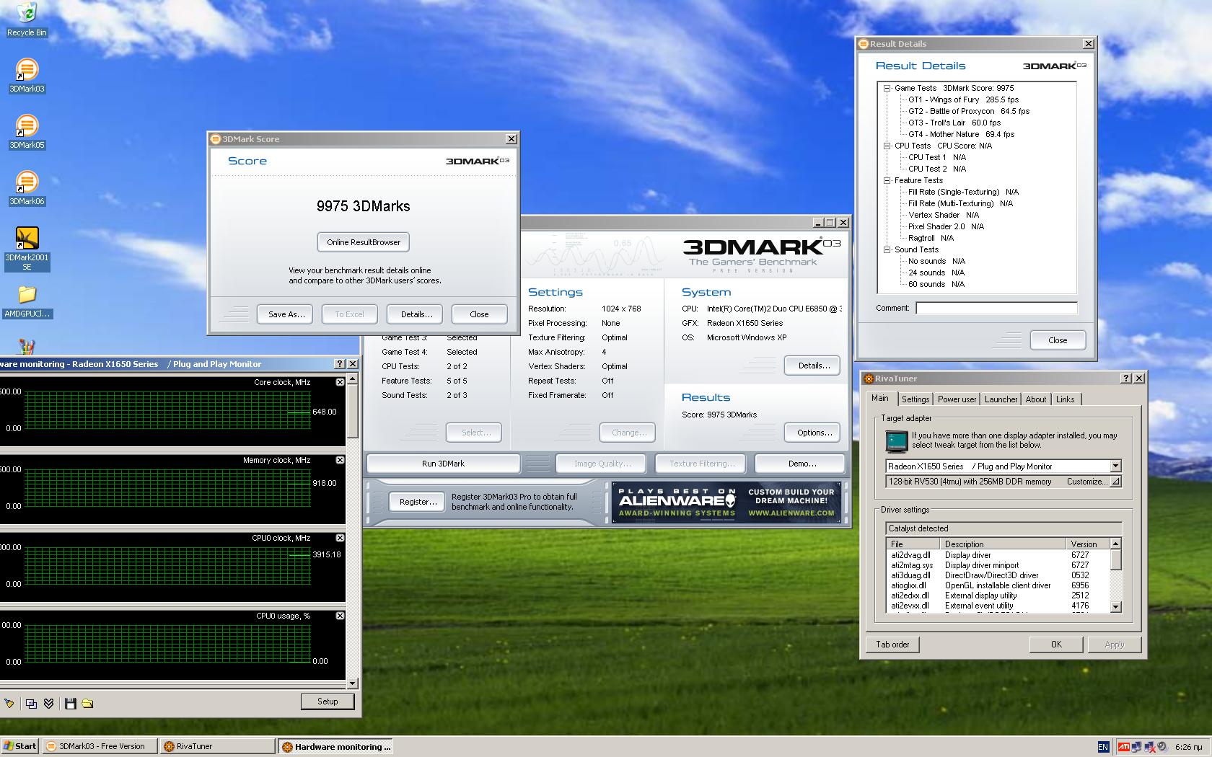The width and height of the screenshot is (1212, 757).
Task: Close the CPU0 usage graph with its X
Action: [x=340, y=616]
